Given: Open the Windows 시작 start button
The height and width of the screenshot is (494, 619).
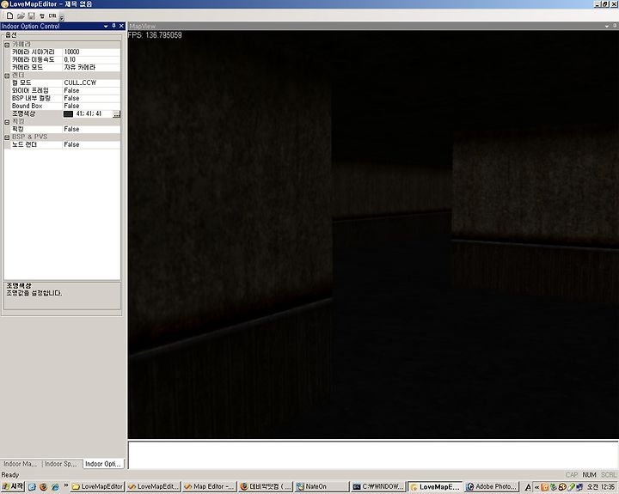Looking at the screenshot, I should pyautogui.click(x=13, y=486).
